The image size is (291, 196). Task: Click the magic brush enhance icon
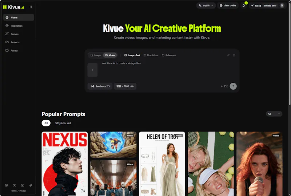228,55
